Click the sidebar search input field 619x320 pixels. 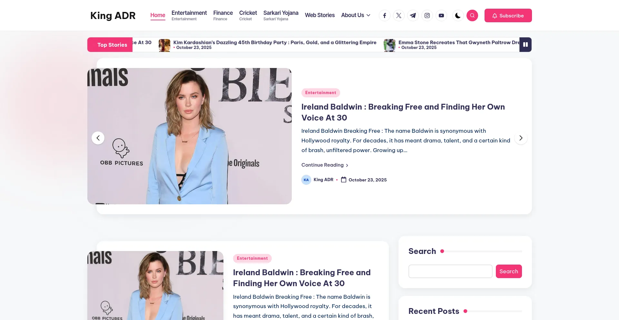[x=450, y=271]
